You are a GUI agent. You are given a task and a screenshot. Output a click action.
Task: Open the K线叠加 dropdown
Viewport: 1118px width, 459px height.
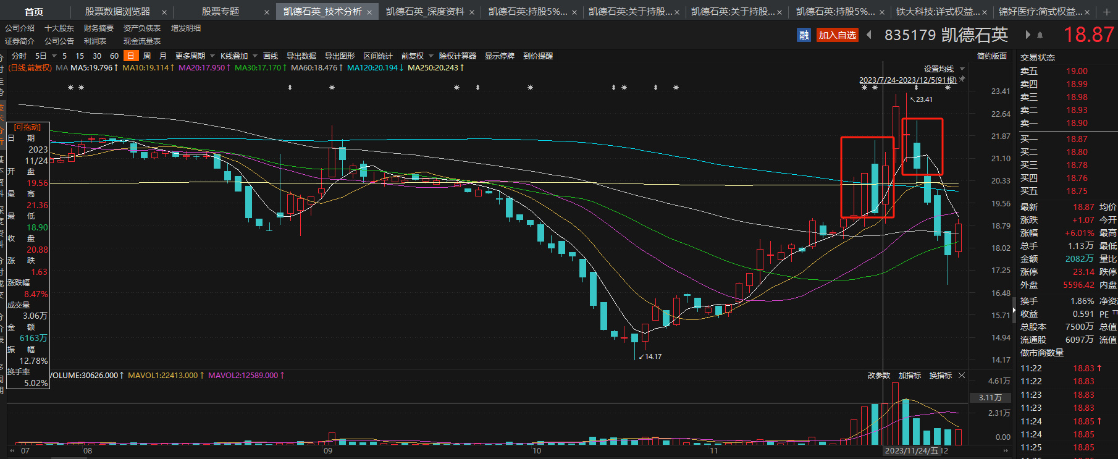[x=238, y=56]
